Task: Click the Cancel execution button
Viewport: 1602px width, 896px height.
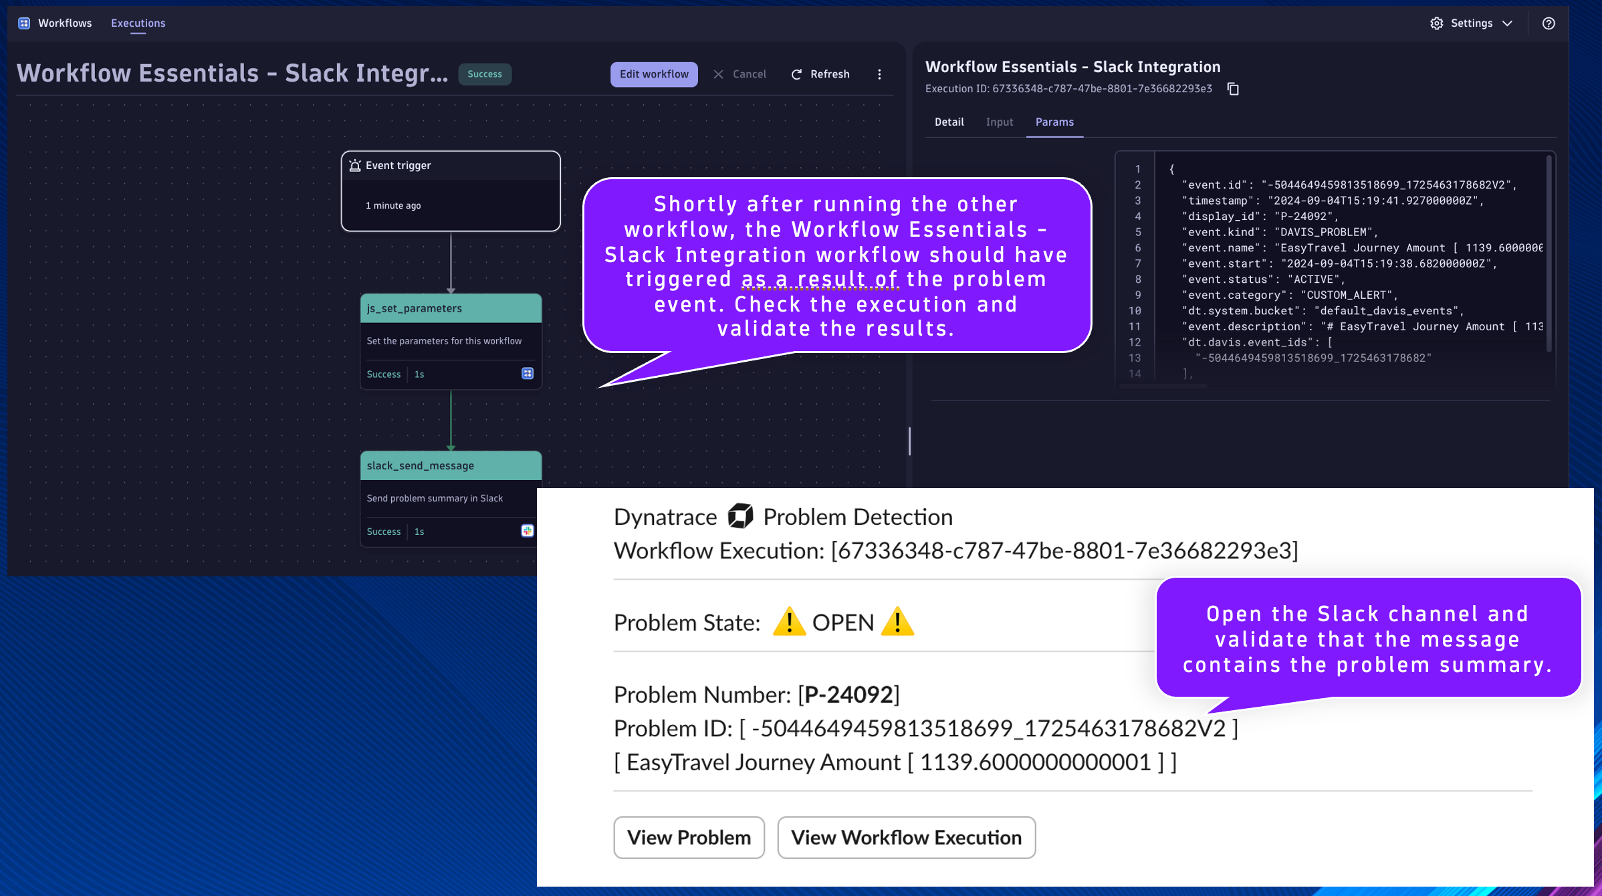Action: pyautogui.click(x=739, y=74)
